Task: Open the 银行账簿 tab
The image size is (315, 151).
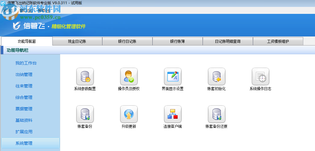Action: (178, 41)
